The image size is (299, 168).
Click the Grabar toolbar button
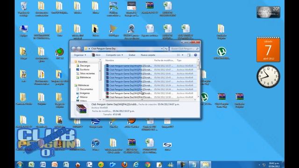click(x=132, y=55)
